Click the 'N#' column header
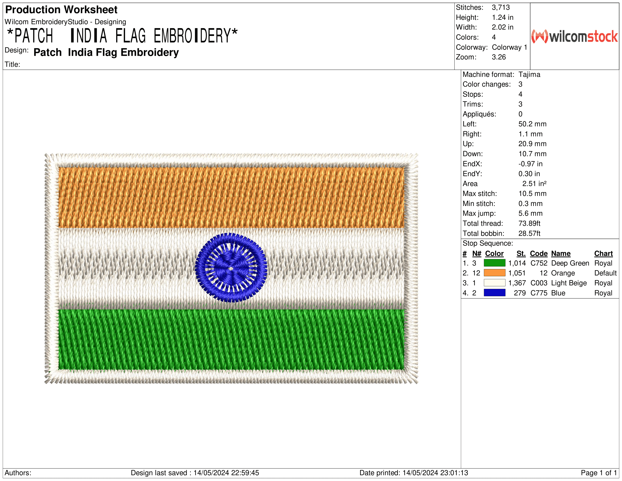This screenshot has width=622, height=481. [x=476, y=254]
